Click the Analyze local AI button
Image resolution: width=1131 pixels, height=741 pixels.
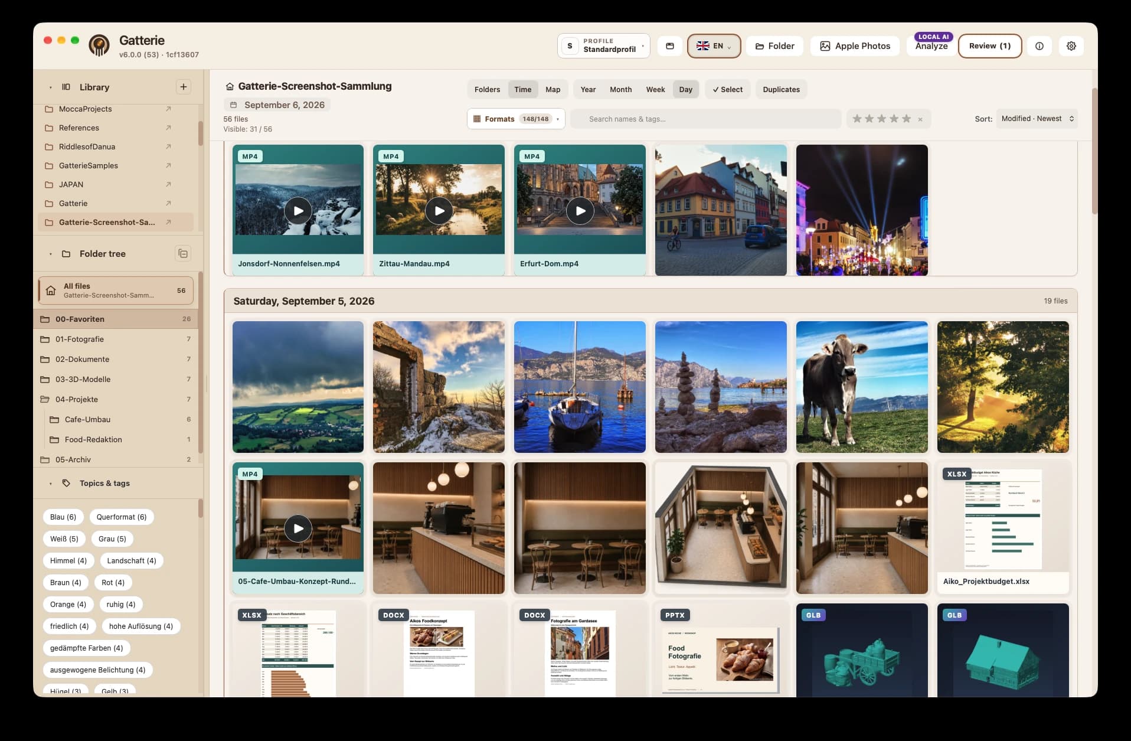[x=931, y=45]
